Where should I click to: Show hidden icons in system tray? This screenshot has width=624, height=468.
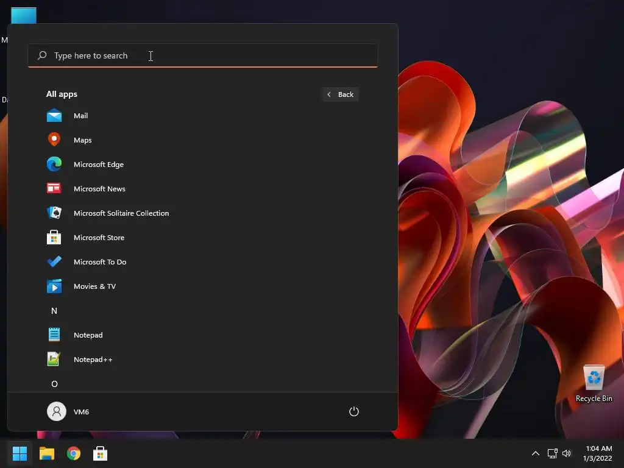536,453
